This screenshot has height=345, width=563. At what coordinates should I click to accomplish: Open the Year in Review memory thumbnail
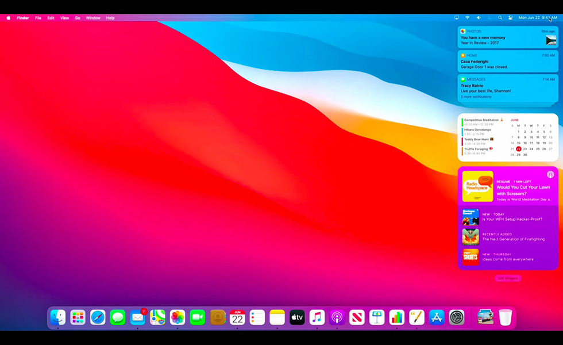pyautogui.click(x=550, y=40)
